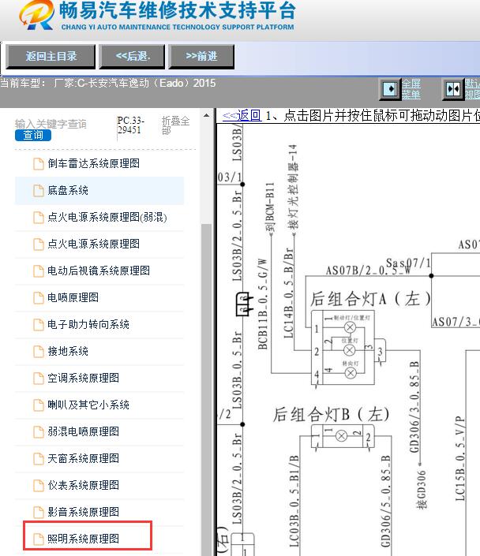
Task: Click document icon beside 点火电源系统原理图(弱混)
Action: 39,218
